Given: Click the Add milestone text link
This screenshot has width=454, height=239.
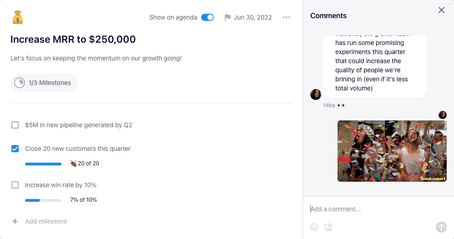Looking at the screenshot, I should (x=46, y=221).
